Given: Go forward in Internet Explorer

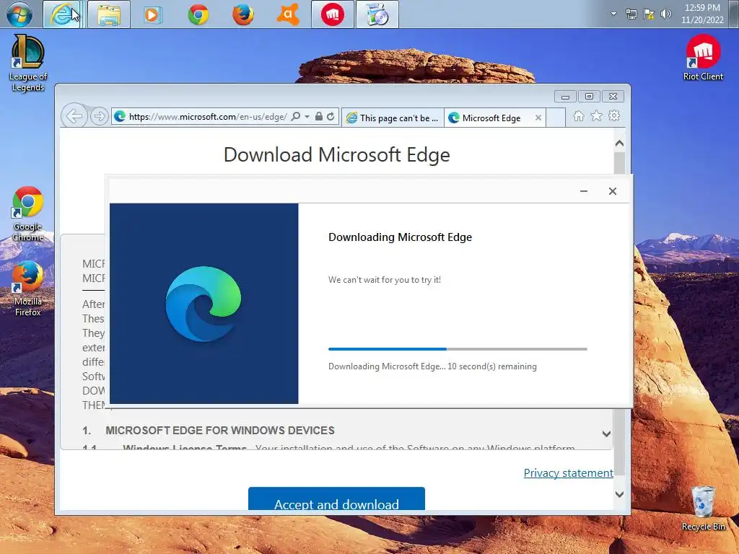Looking at the screenshot, I should point(99,116).
